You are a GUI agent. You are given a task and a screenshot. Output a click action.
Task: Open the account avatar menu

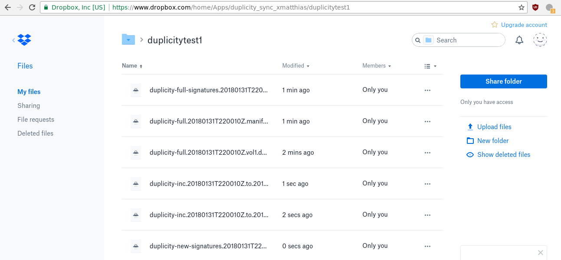(x=540, y=40)
